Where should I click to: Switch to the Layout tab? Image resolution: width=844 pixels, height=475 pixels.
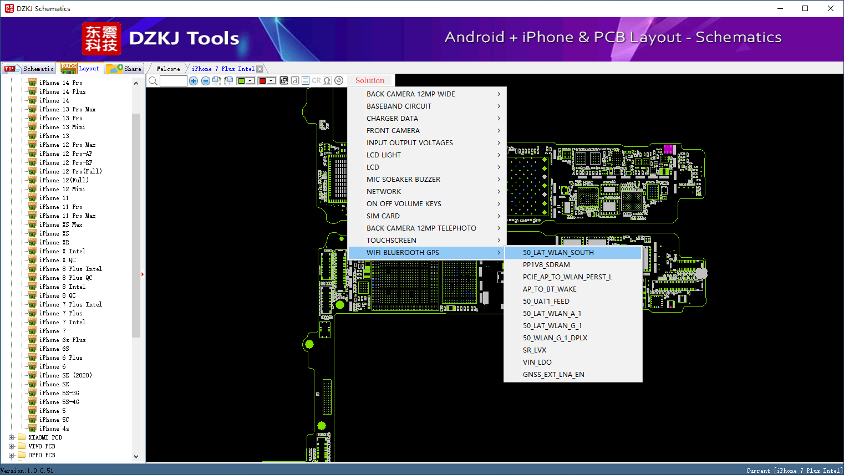[80, 68]
